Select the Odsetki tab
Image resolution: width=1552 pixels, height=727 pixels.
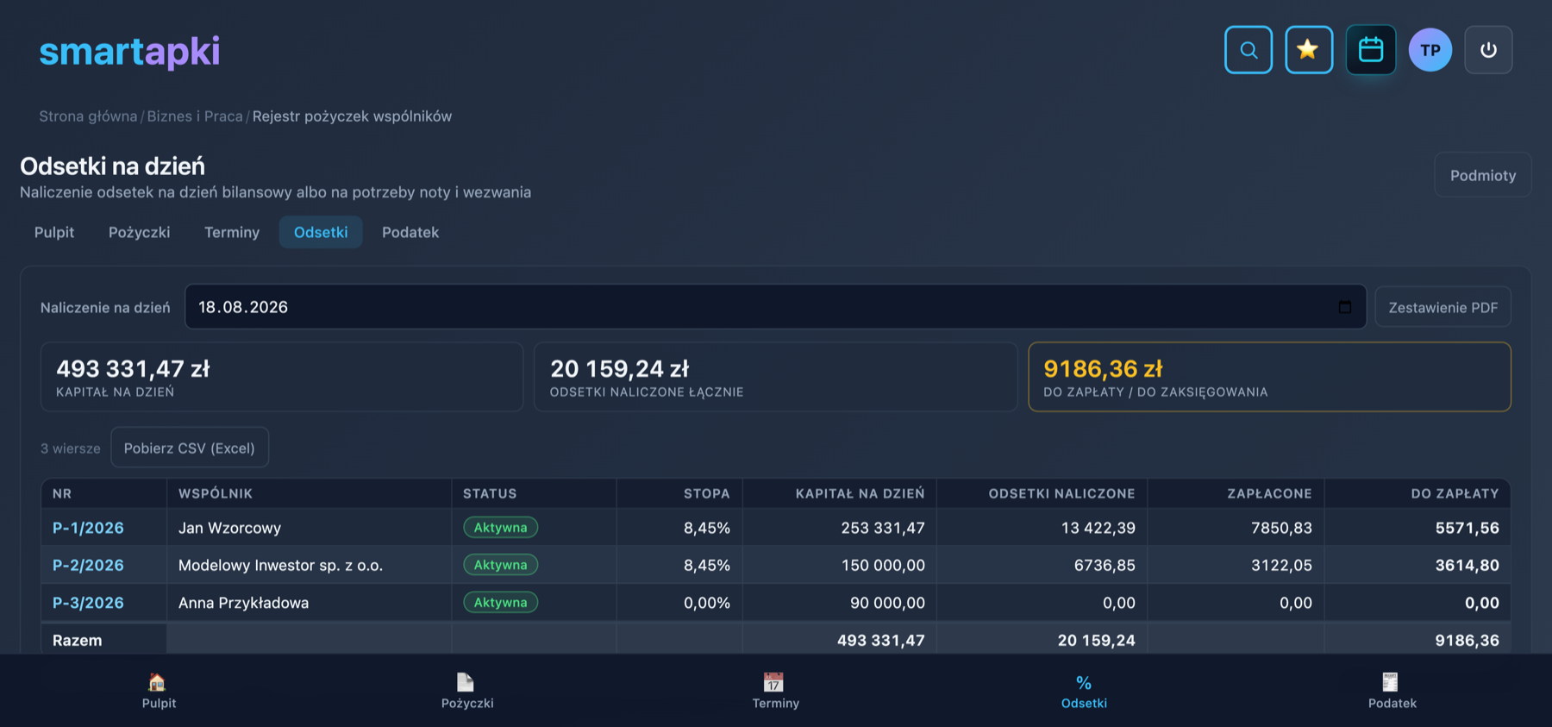click(x=321, y=232)
